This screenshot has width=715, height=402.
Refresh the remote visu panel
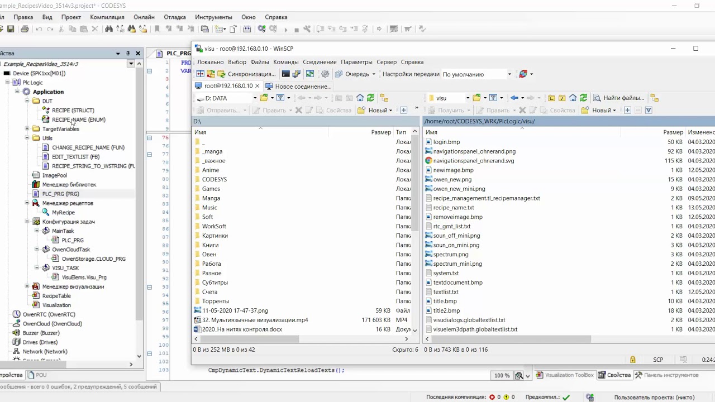[583, 98]
